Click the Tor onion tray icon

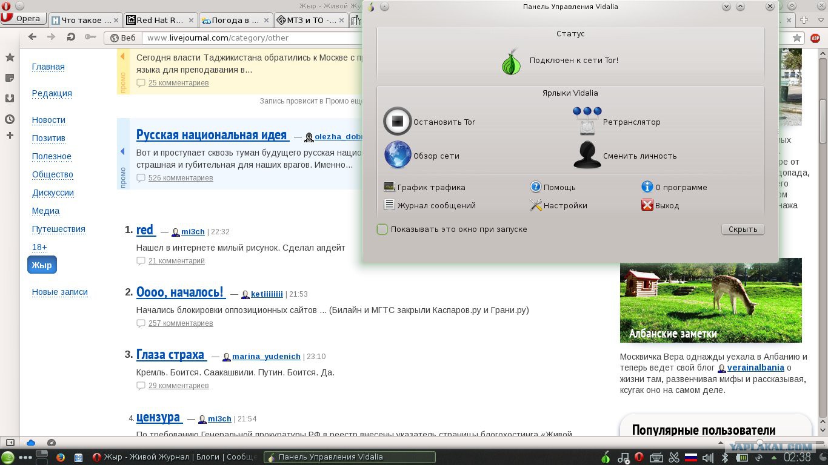pyautogui.click(x=605, y=457)
